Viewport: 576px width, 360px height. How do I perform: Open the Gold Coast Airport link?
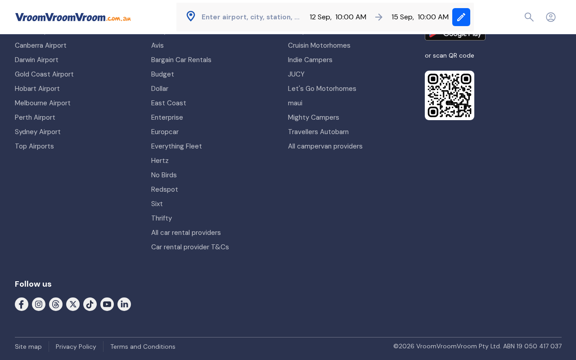(x=44, y=74)
